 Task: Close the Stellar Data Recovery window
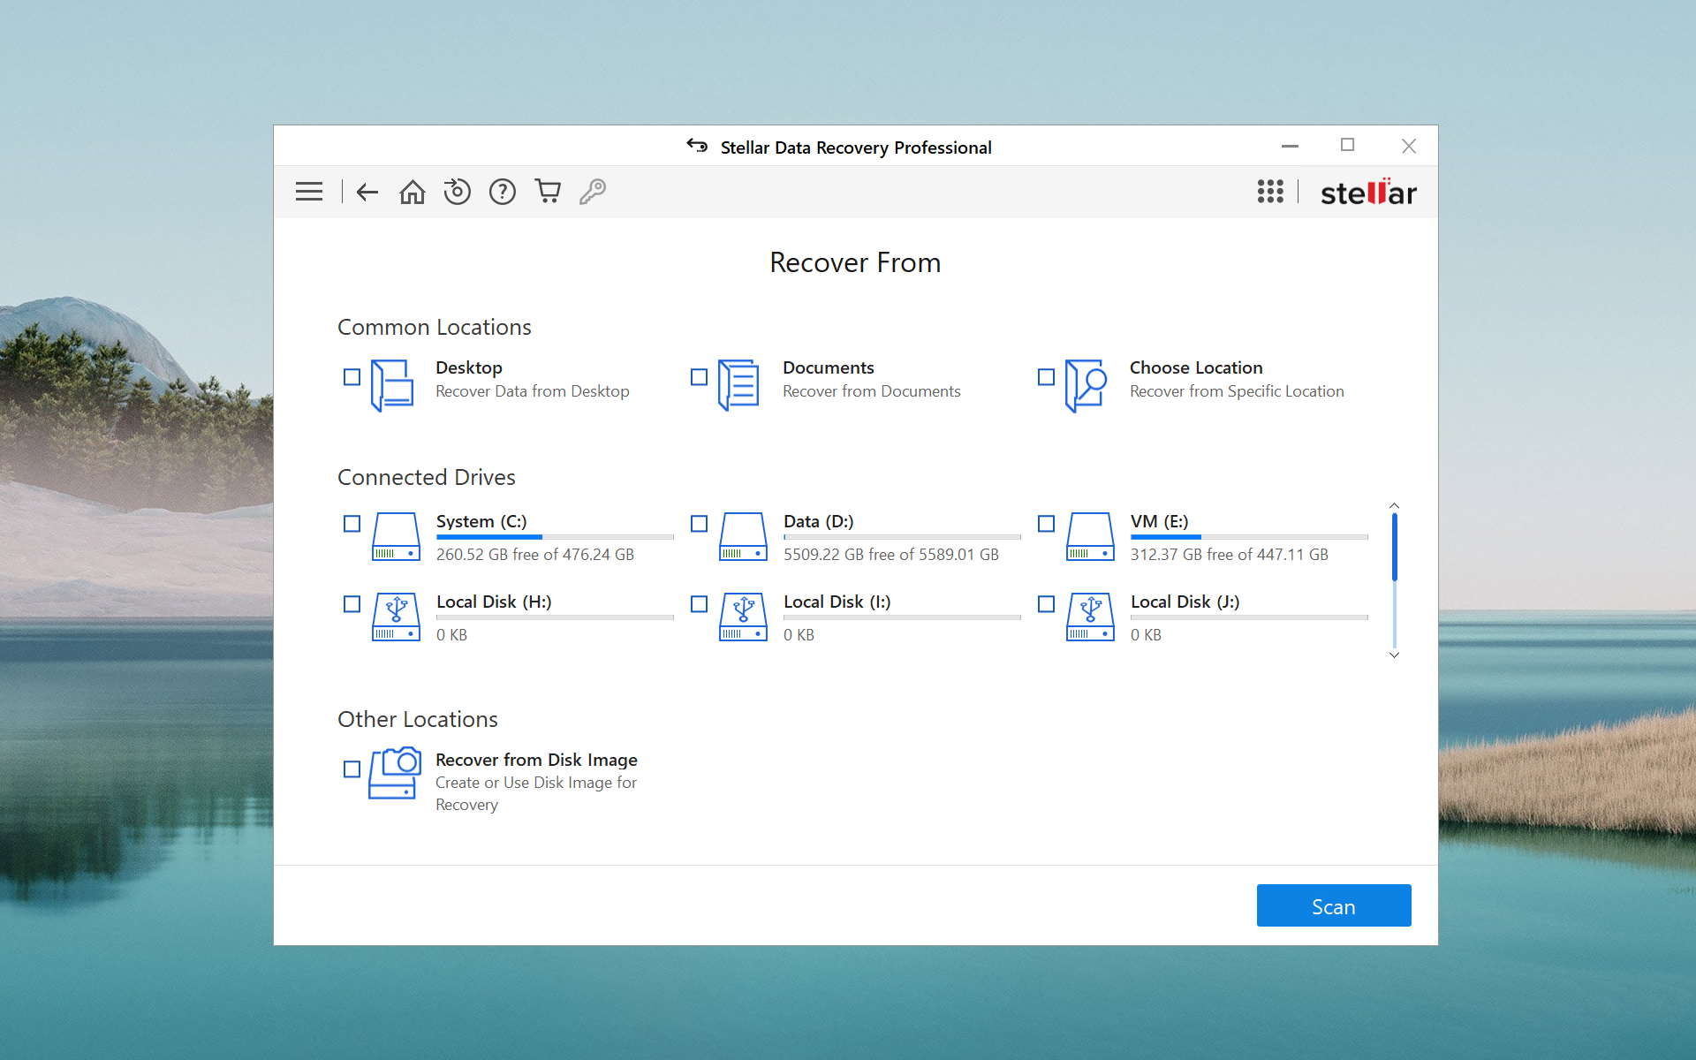(x=1409, y=146)
